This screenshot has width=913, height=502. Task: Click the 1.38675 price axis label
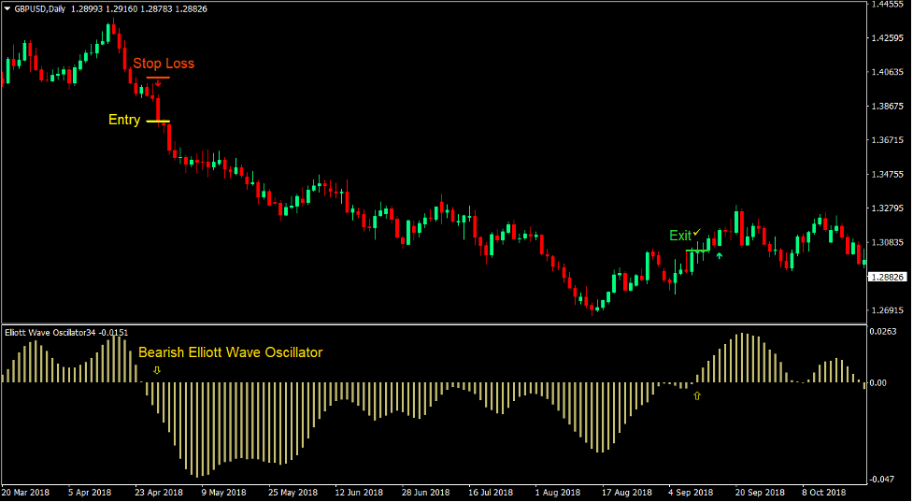pyautogui.click(x=888, y=106)
